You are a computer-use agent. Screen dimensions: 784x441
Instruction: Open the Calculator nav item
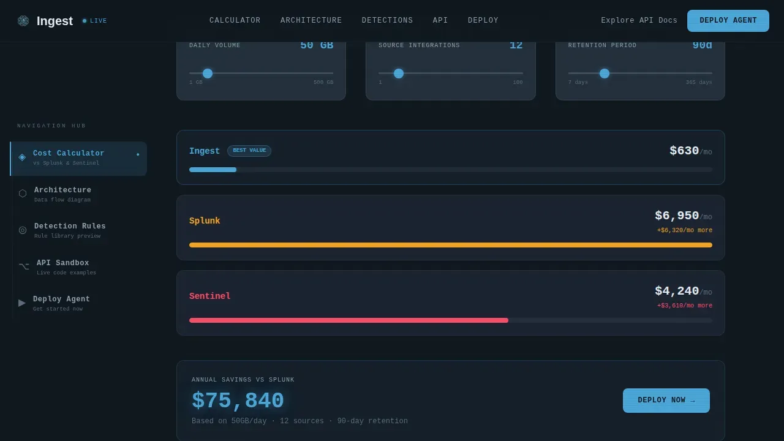tap(235, 20)
